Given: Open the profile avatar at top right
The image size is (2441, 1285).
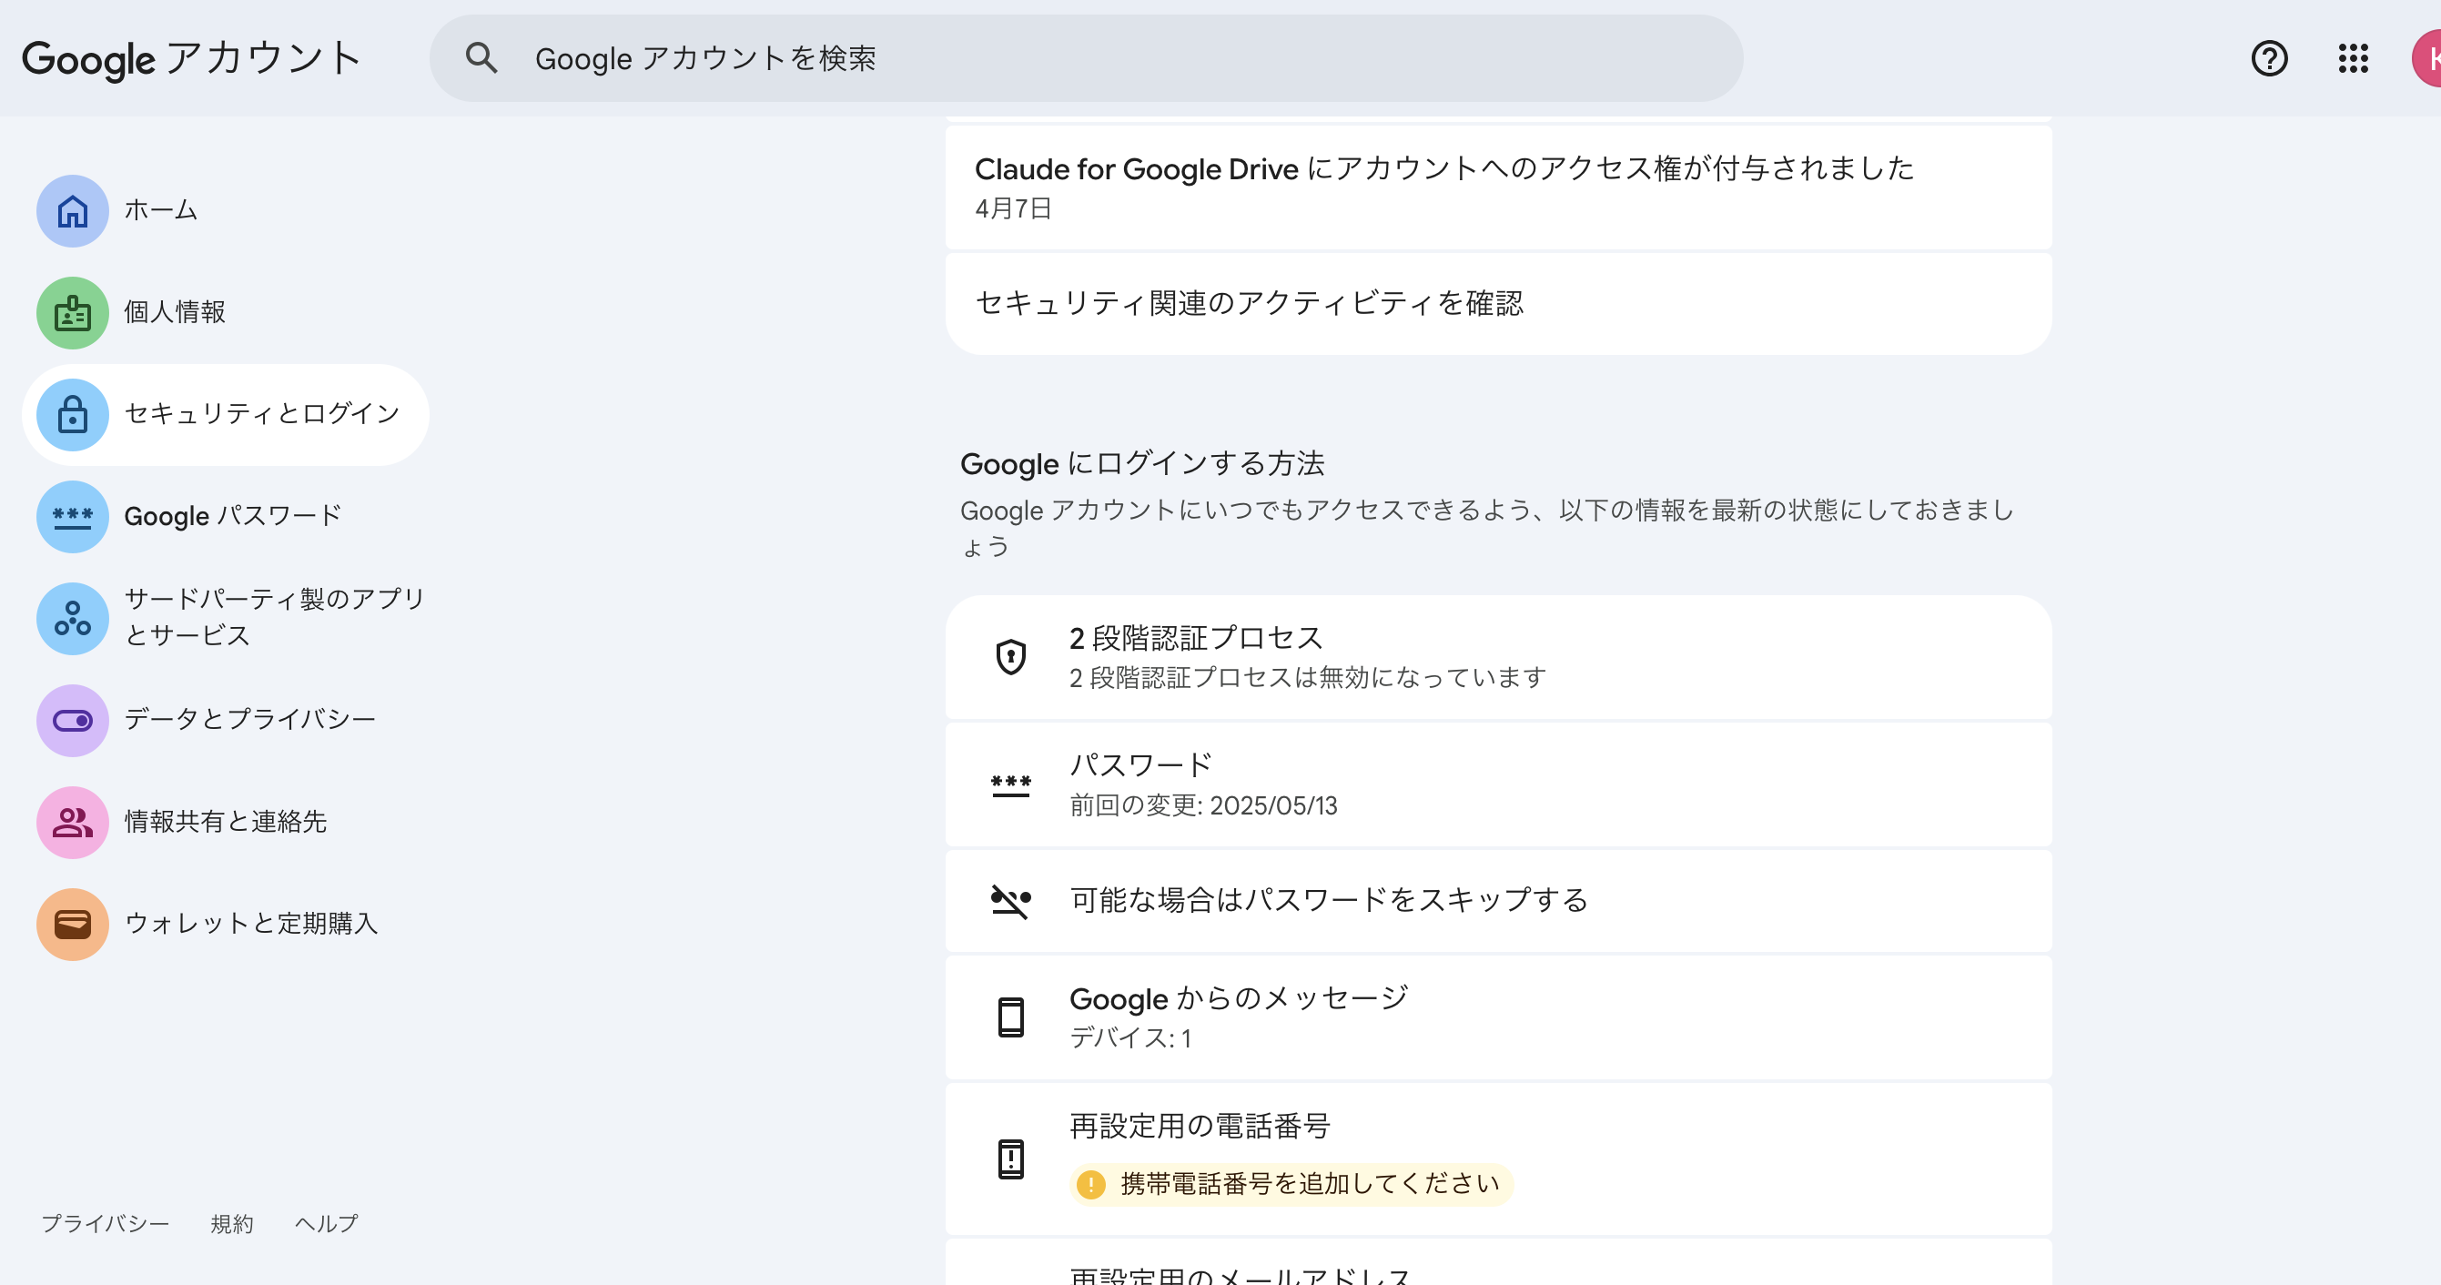Looking at the screenshot, I should (x=2426, y=58).
